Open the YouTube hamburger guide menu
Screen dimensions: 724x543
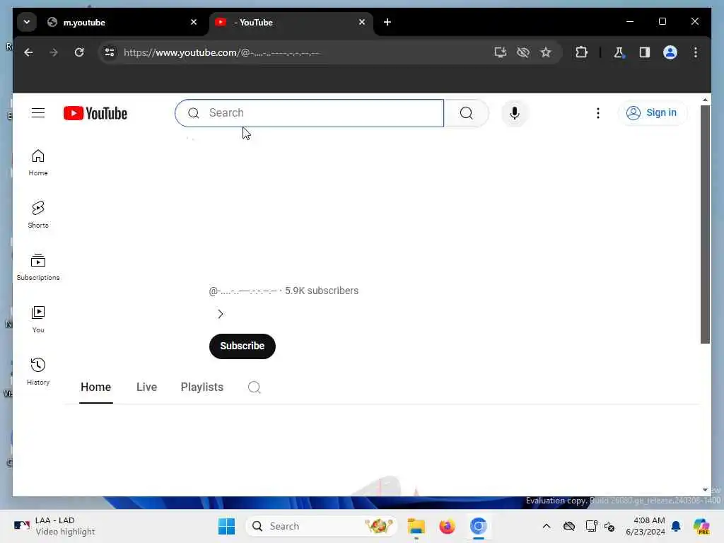(x=38, y=112)
